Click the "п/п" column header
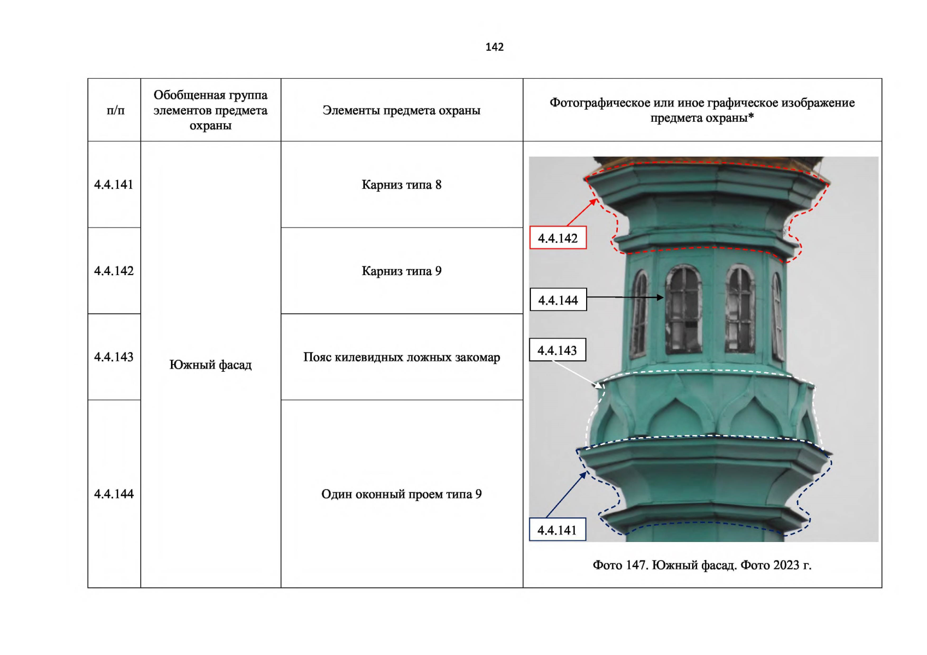 115,110
